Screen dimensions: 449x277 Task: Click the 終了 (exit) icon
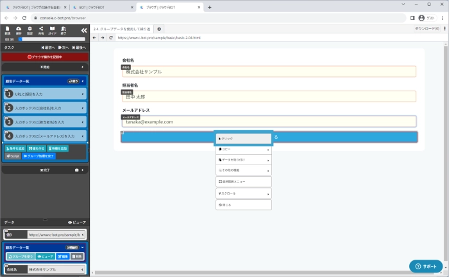[64, 30]
